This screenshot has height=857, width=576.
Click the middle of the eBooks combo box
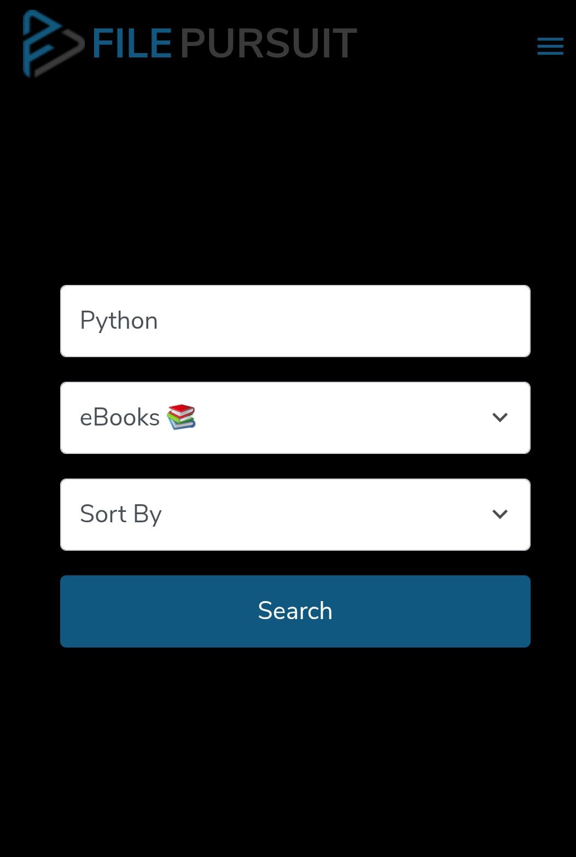pos(295,418)
